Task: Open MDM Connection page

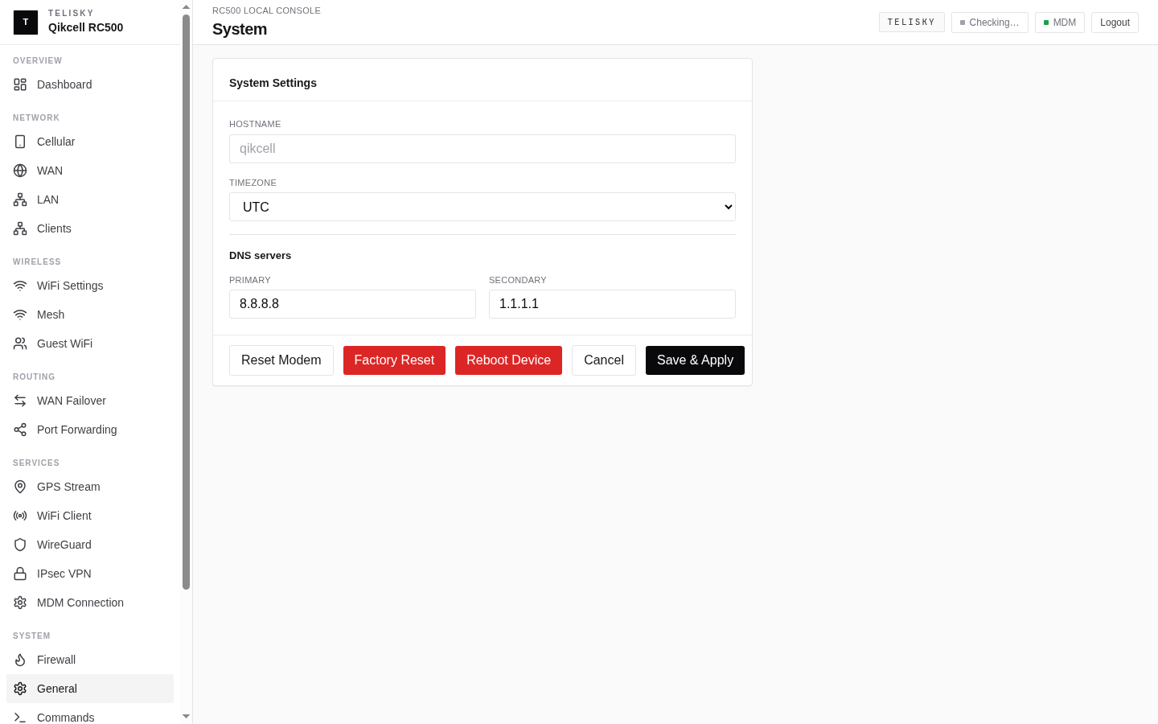Action: (x=90, y=603)
